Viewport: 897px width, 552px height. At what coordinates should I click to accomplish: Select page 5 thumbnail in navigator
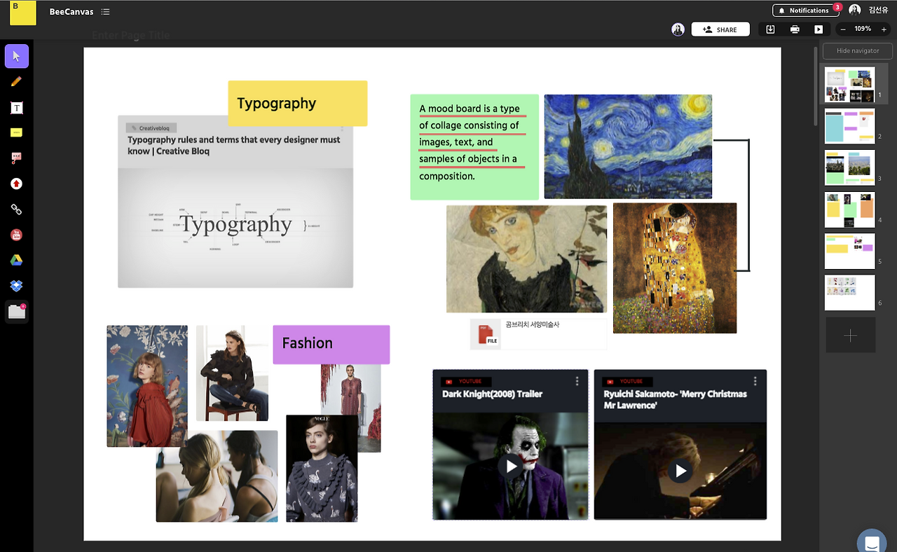click(849, 251)
